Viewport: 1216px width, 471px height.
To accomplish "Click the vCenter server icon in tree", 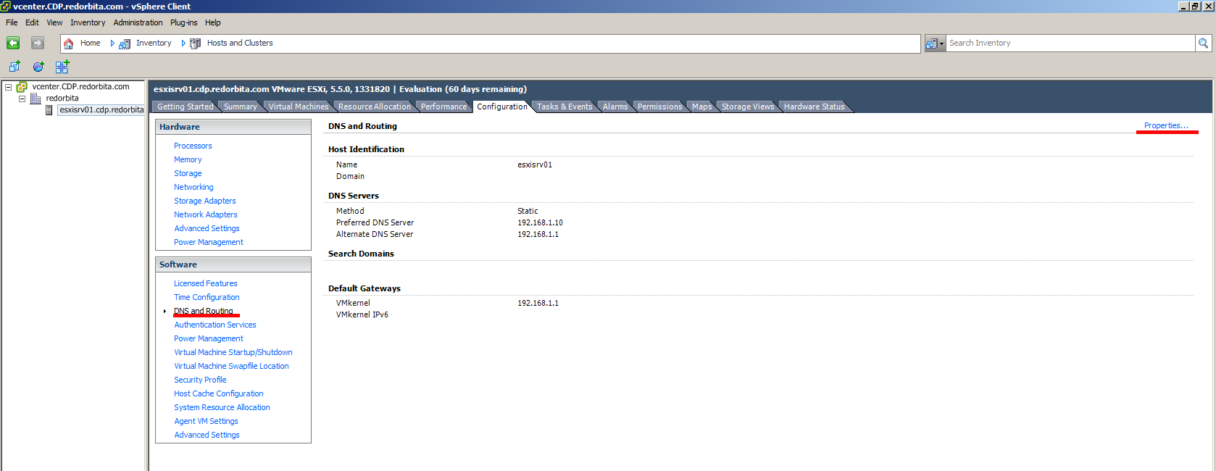I will click(x=22, y=87).
